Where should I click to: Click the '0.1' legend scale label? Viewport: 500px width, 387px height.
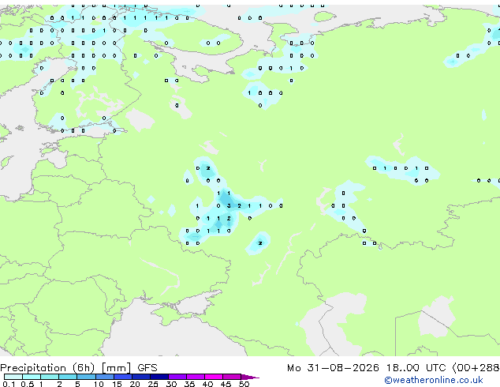coord(9,384)
